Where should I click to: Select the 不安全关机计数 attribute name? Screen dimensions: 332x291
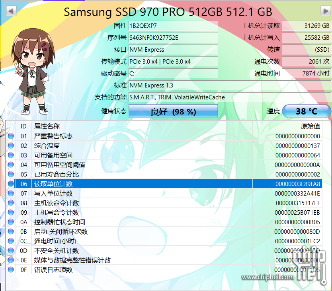click(x=57, y=250)
